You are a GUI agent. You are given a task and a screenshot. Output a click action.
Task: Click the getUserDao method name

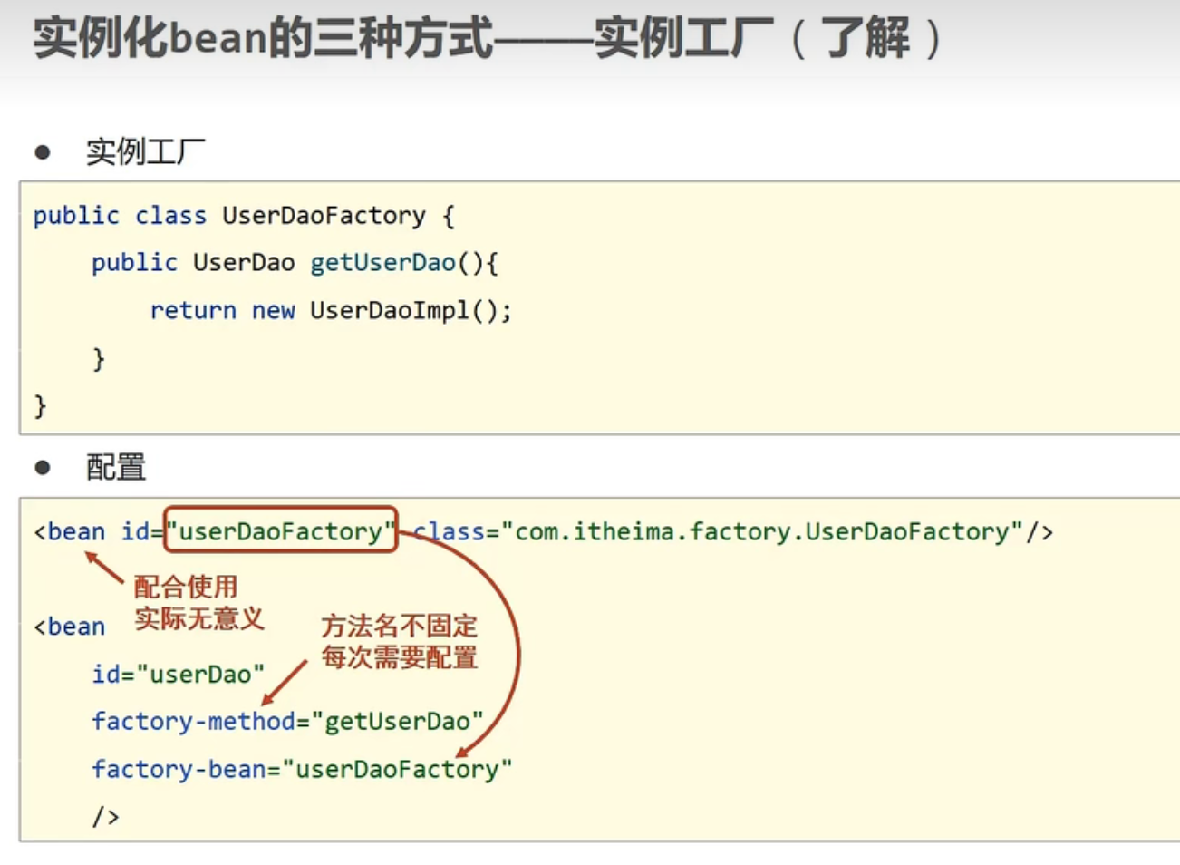pyautogui.click(x=382, y=262)
